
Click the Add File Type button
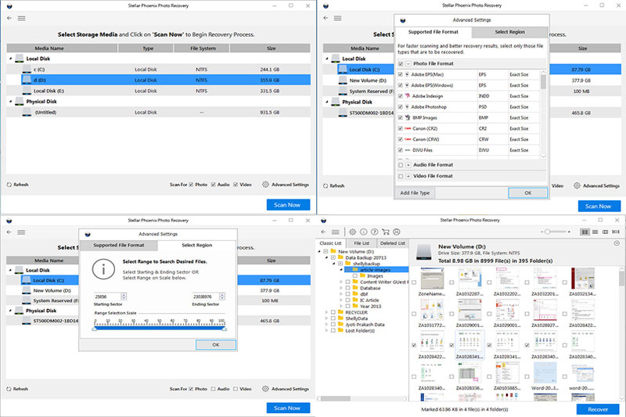[x=415, y=192]
